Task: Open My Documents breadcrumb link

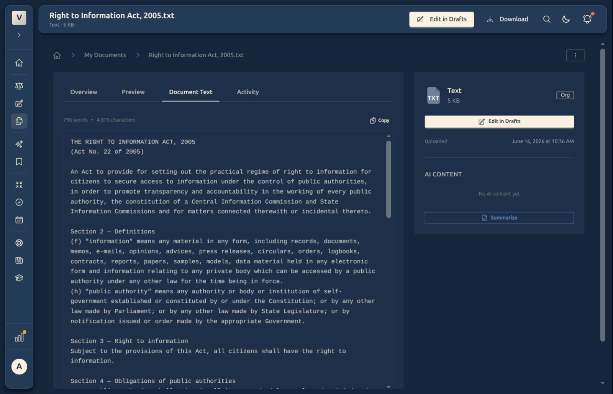Action: [105, 55]
